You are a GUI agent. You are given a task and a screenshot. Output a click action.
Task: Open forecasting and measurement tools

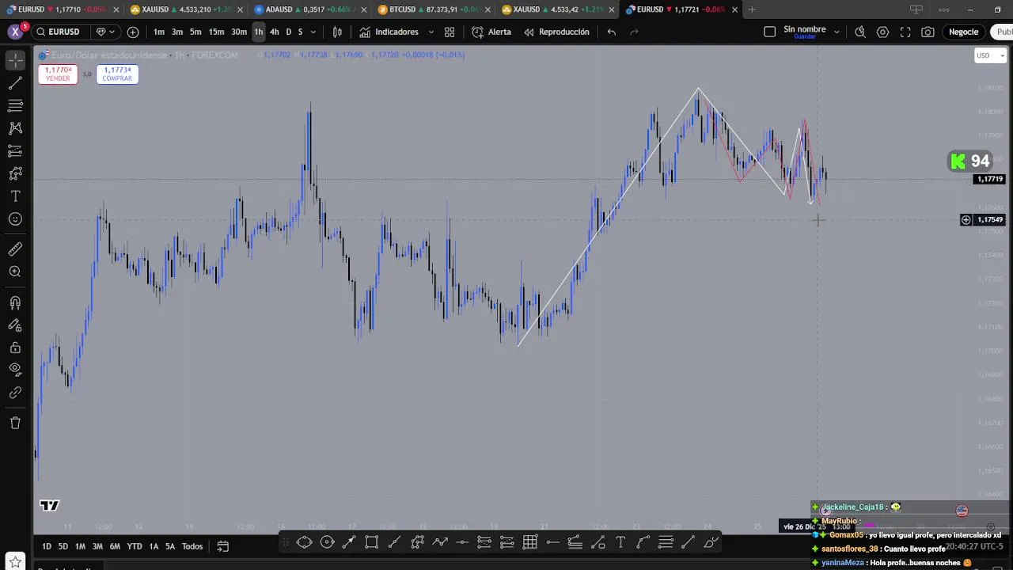click(15, 150)
